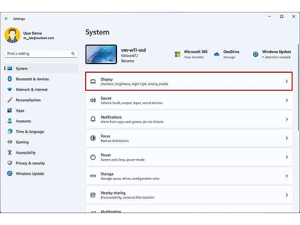The width and height of the screenshot is (300, 225).
Task: Click the back arrow in Settings
Action: point(6,18)
